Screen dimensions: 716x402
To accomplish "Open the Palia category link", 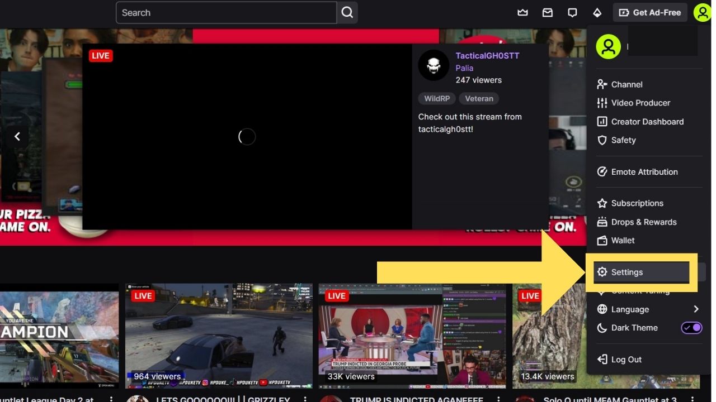I will click(464, 68).
